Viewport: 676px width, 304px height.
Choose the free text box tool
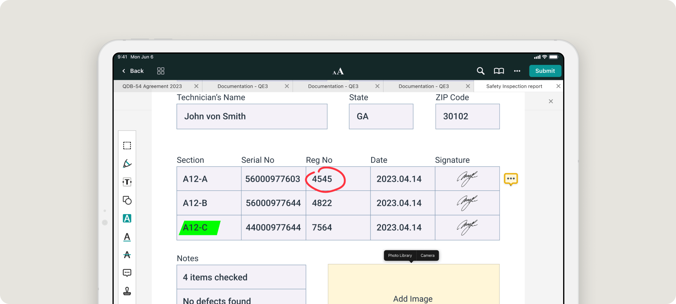127,182
